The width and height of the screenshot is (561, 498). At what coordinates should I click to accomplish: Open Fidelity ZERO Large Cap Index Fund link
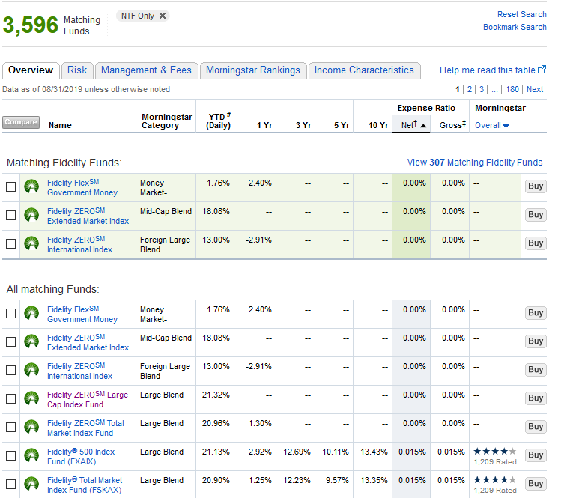[x=88, y=399]
